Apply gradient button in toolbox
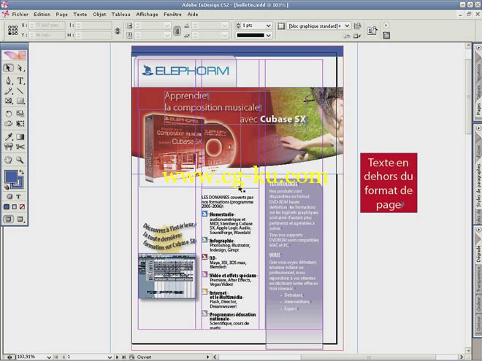This screenshot has width=482, height=361. tap(14, 207)
